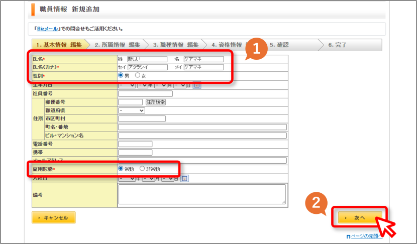Image resolution: width=417 pixels, height=244 pixels.
Task: Select the male (男) radio button
Action: click(x=121, y=75)
